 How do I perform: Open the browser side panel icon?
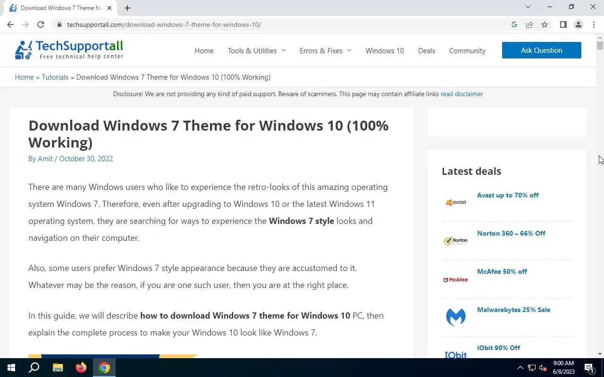point(563,25)
